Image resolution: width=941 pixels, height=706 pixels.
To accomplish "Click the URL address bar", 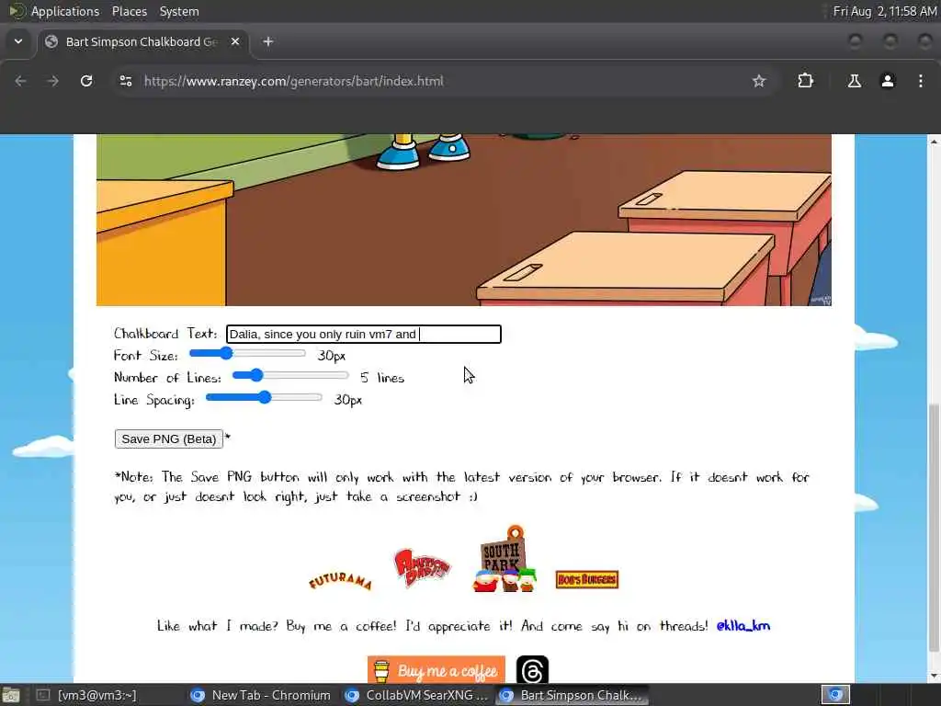I will (443, 81).
